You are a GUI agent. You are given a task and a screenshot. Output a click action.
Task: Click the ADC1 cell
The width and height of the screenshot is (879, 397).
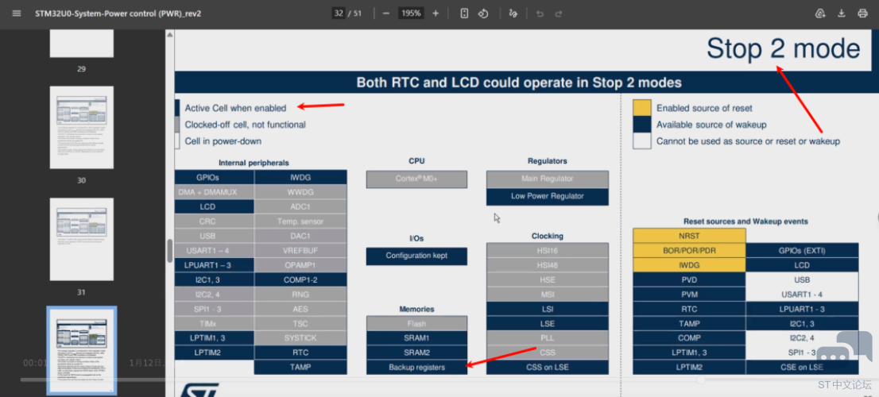point(300,206)
